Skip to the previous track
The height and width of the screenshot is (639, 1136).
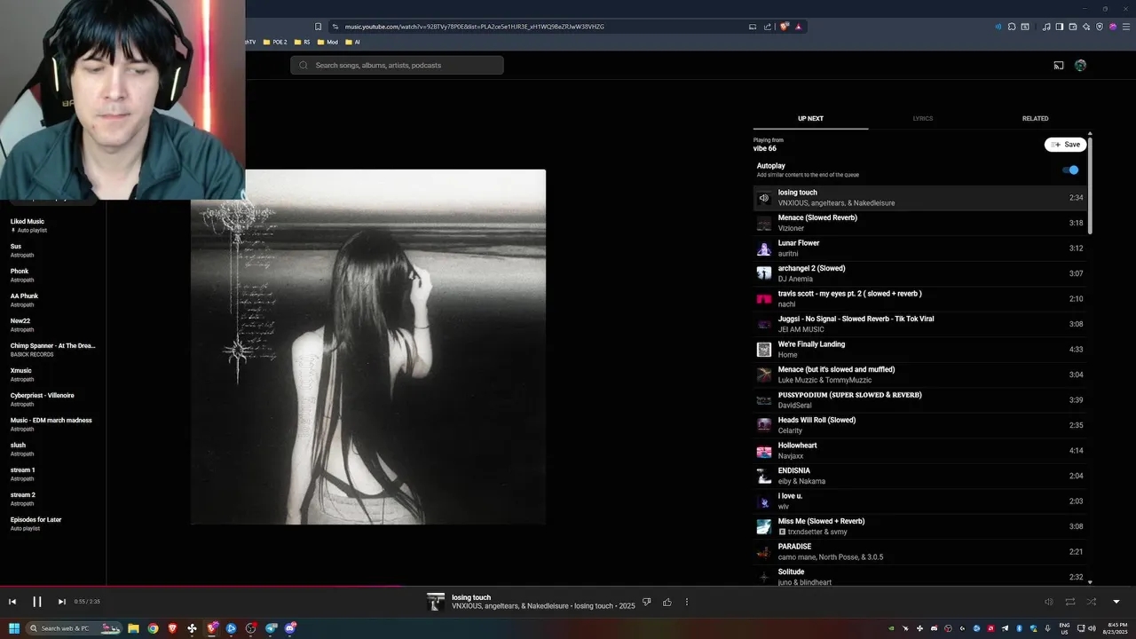(12, 602)
